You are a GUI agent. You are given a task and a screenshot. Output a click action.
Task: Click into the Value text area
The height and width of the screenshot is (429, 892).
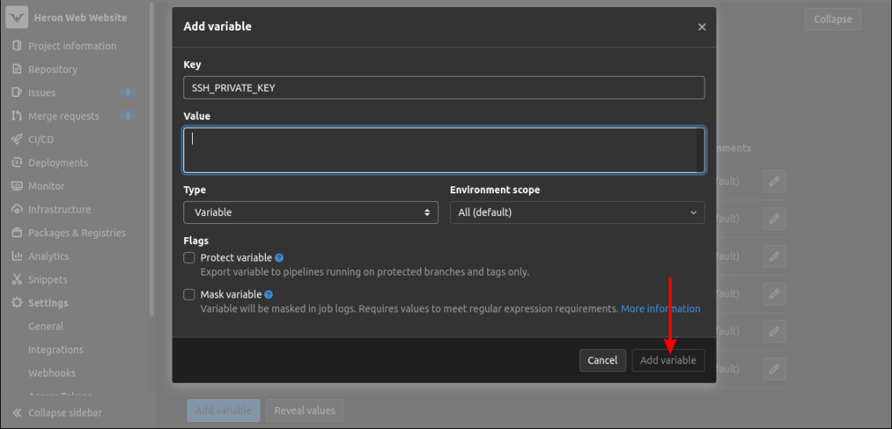[444, 150]
